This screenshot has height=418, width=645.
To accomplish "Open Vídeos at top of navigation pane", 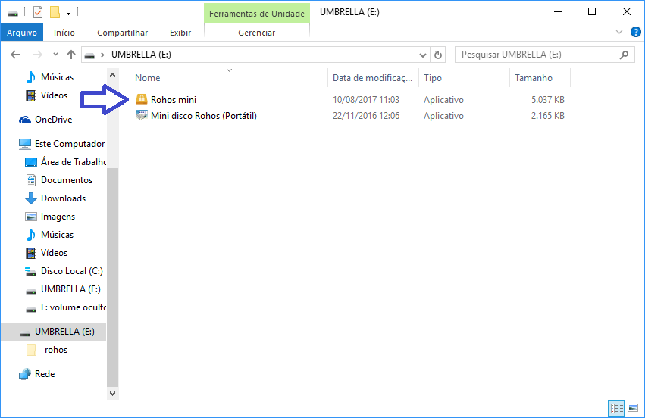I will click(46, 95).
